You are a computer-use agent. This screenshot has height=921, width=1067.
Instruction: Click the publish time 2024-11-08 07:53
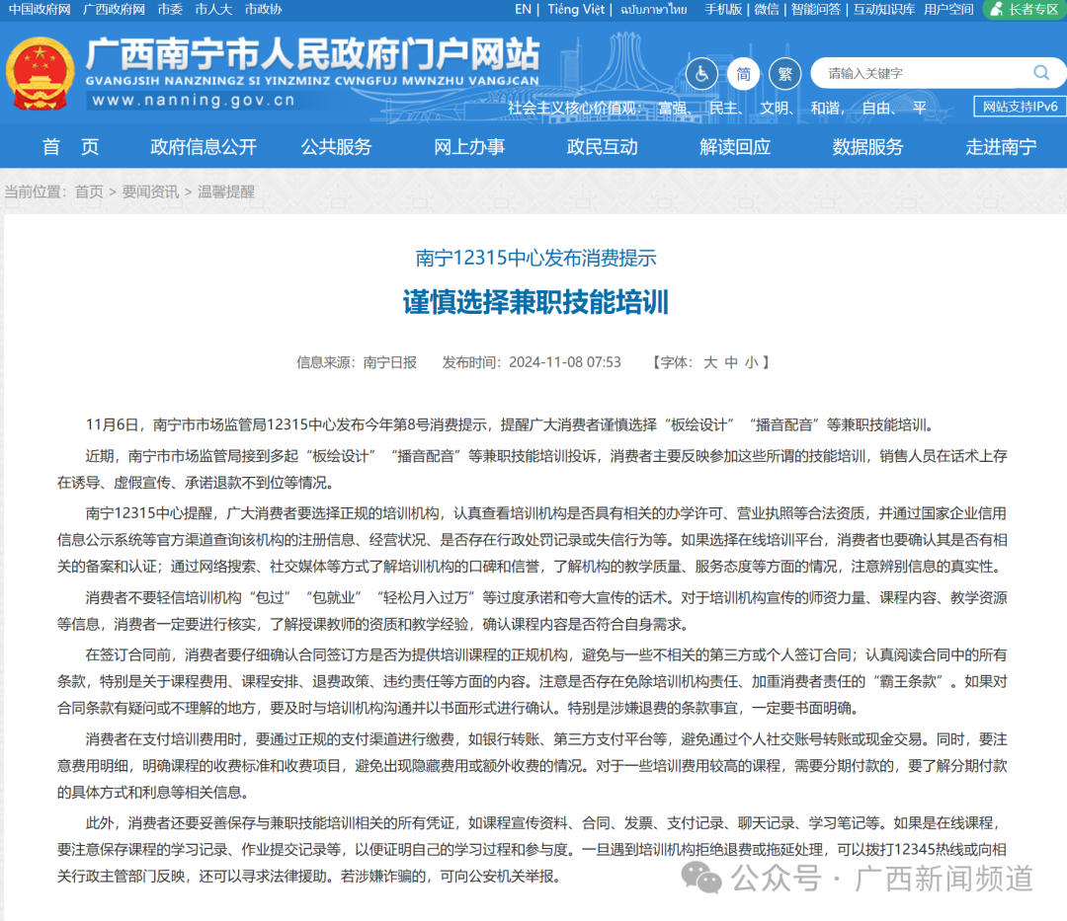(x=565, y=362)
